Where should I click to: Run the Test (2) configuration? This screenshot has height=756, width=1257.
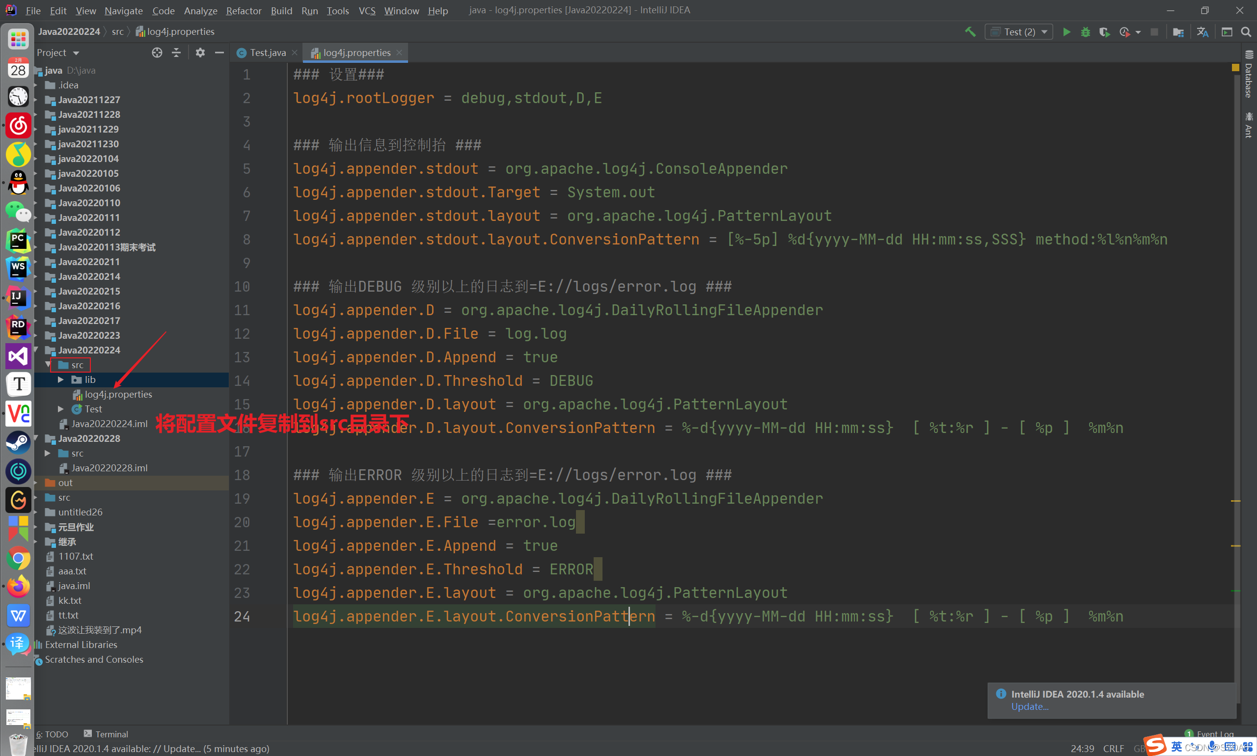pos(1066,31)
